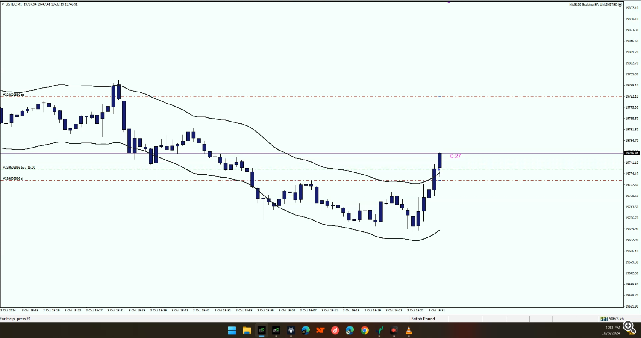The height and width of the screenshot is (338, 641).
Task: Click the magnifier zoom icon in system tray
Action: pyautogui.click(x=629, y=327)
